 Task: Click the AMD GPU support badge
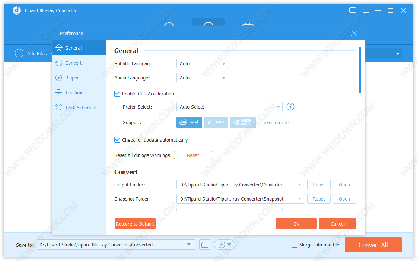tap(216, 122)
